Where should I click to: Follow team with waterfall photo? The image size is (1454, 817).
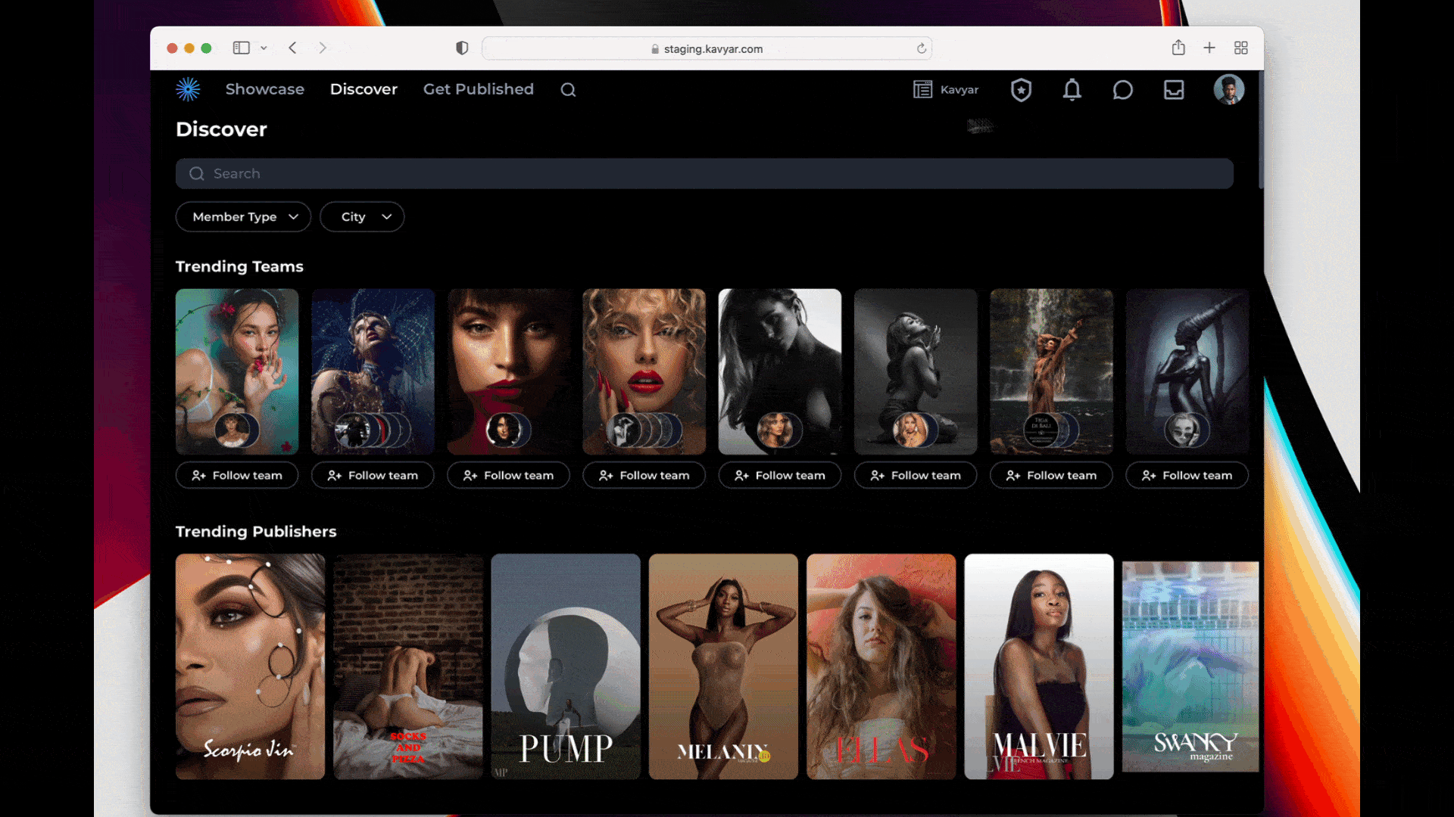click(x=1051, y=476)
